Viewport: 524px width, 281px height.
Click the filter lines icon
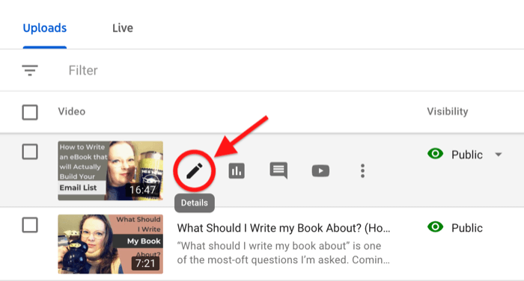[30, 70]
